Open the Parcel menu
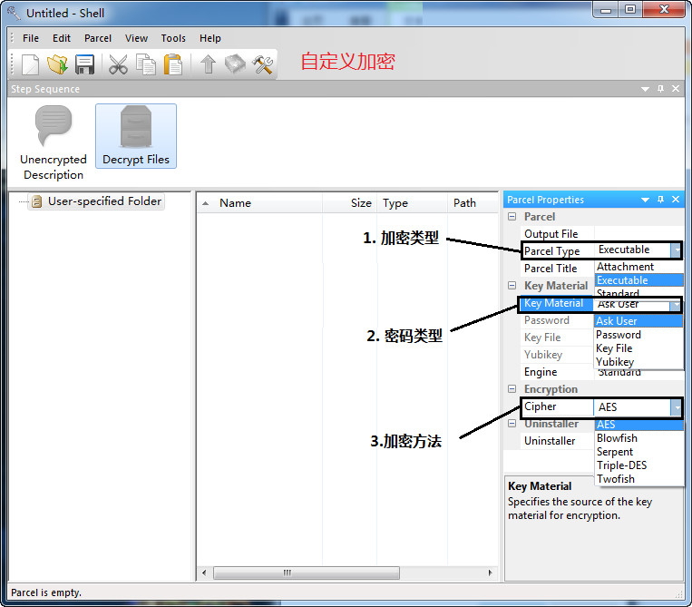 pos(98,38)
